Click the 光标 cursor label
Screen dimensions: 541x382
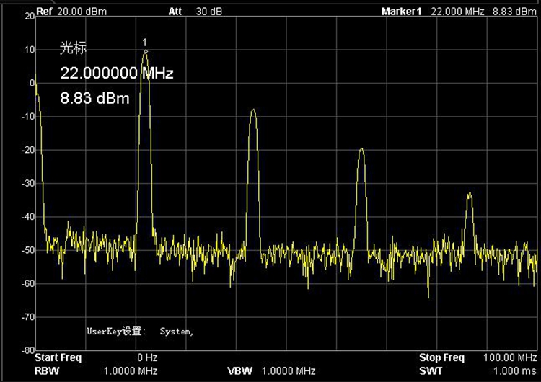[71, 49]
